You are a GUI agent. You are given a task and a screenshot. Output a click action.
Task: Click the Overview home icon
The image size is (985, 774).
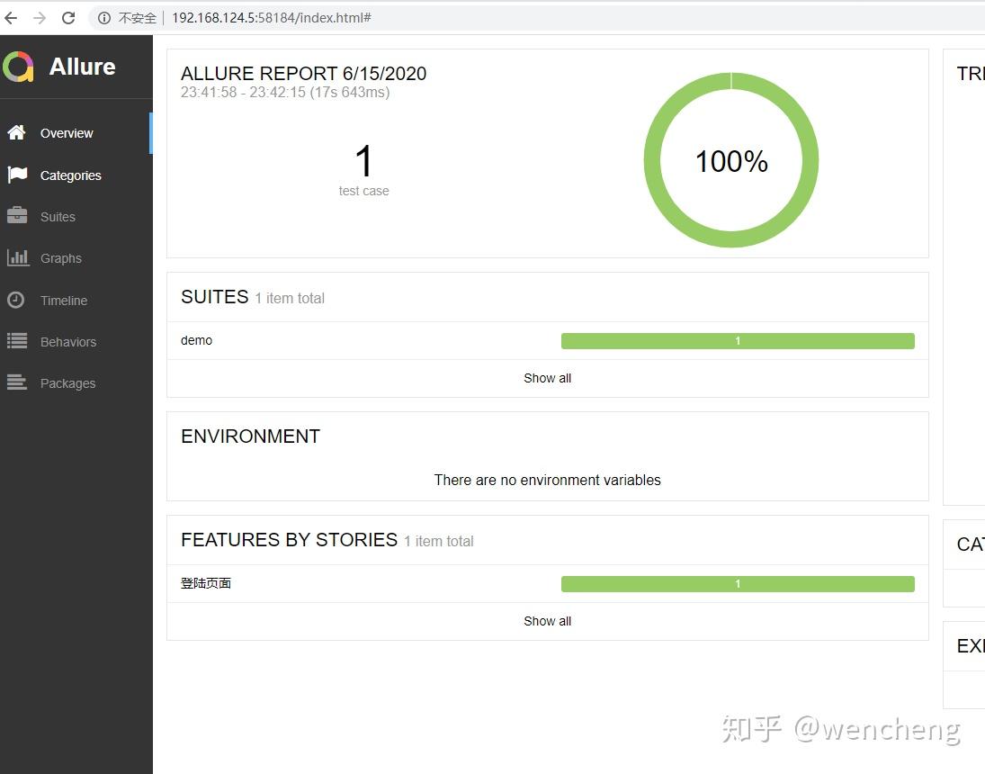tap(17, 132)
